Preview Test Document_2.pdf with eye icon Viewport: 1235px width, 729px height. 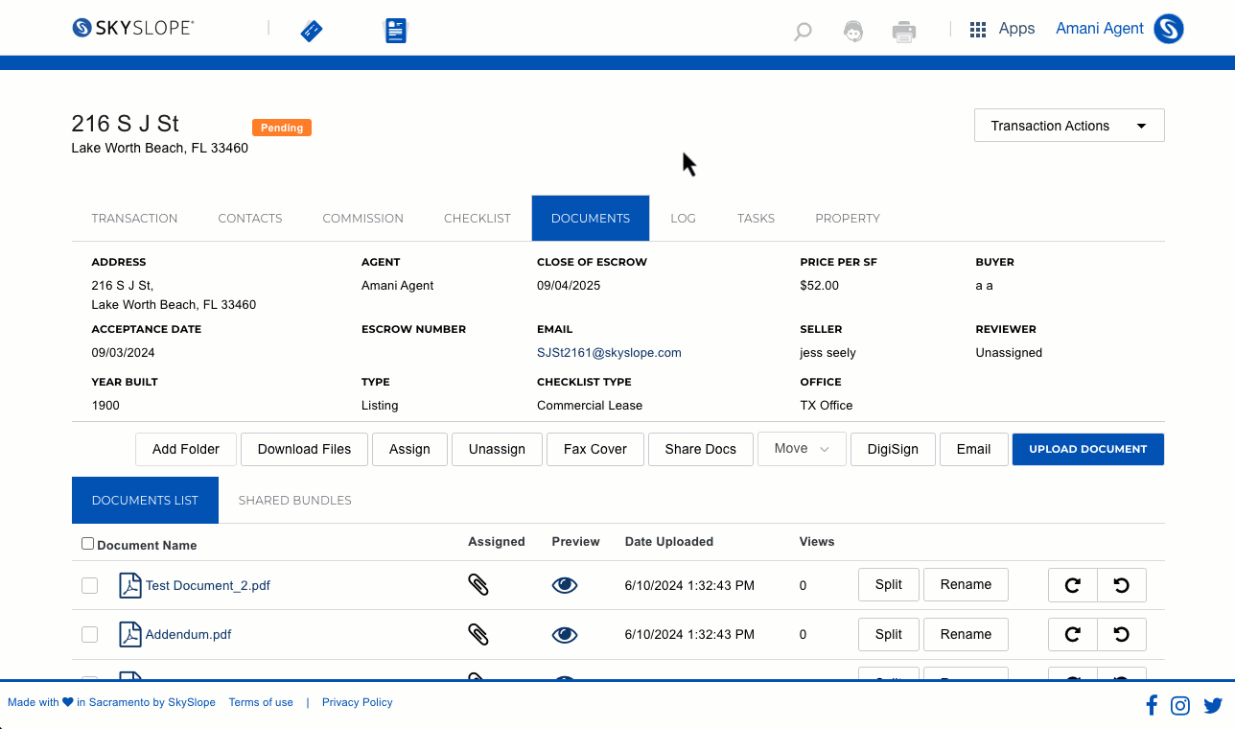(565, 585)
